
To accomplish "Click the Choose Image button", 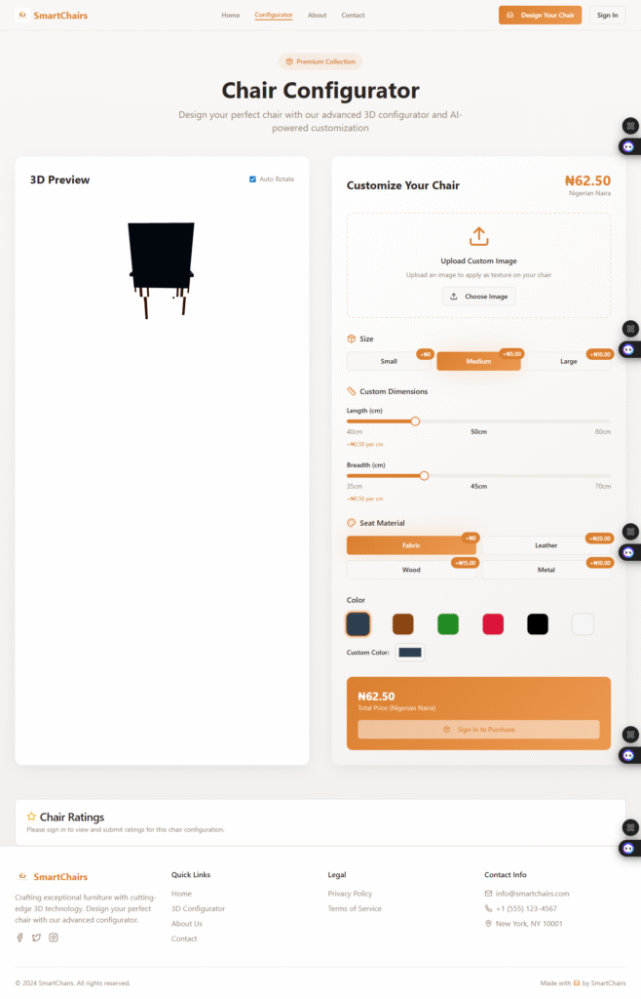I will tap(479, 297).
